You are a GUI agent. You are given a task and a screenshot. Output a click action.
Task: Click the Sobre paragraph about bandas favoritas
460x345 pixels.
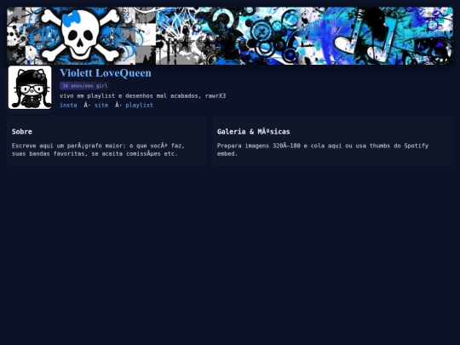pos(98,150)
